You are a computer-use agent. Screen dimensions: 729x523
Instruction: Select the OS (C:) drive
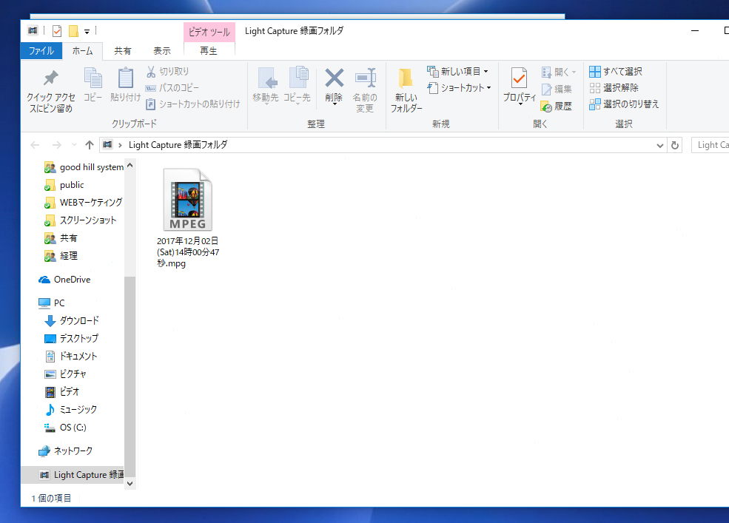point(66,428)
